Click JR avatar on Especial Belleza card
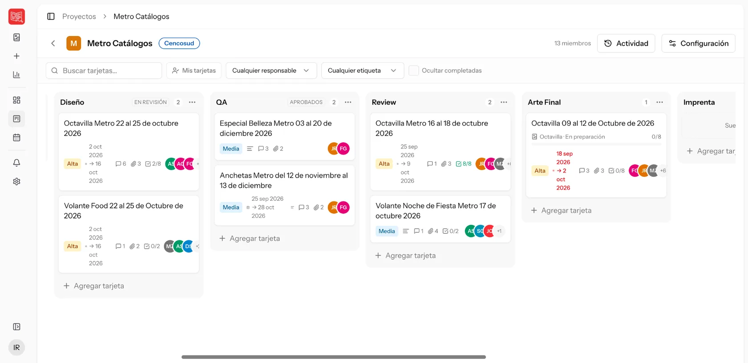This screenshot has width=748, height=363. pyautogui.click(x=333, y=148)
